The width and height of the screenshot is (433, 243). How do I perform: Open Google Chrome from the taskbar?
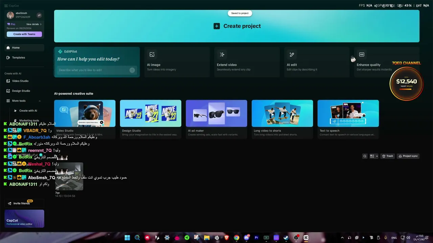pyautogui.click(x=236, y=238)
